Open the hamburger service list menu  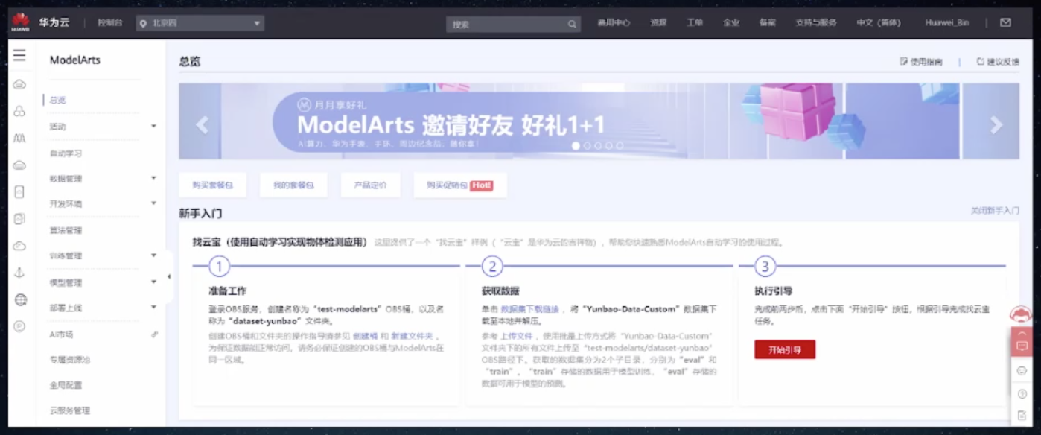tap(19, 55)
